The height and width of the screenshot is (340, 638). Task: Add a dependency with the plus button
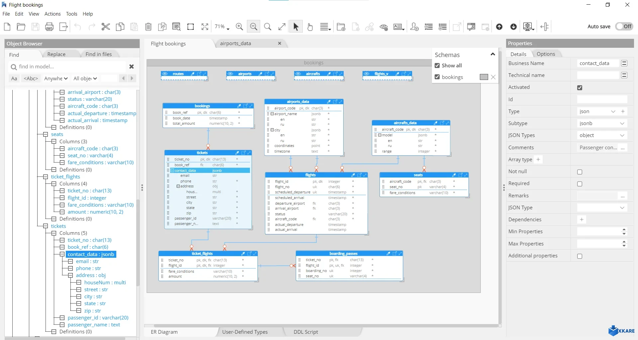[582, 220]
